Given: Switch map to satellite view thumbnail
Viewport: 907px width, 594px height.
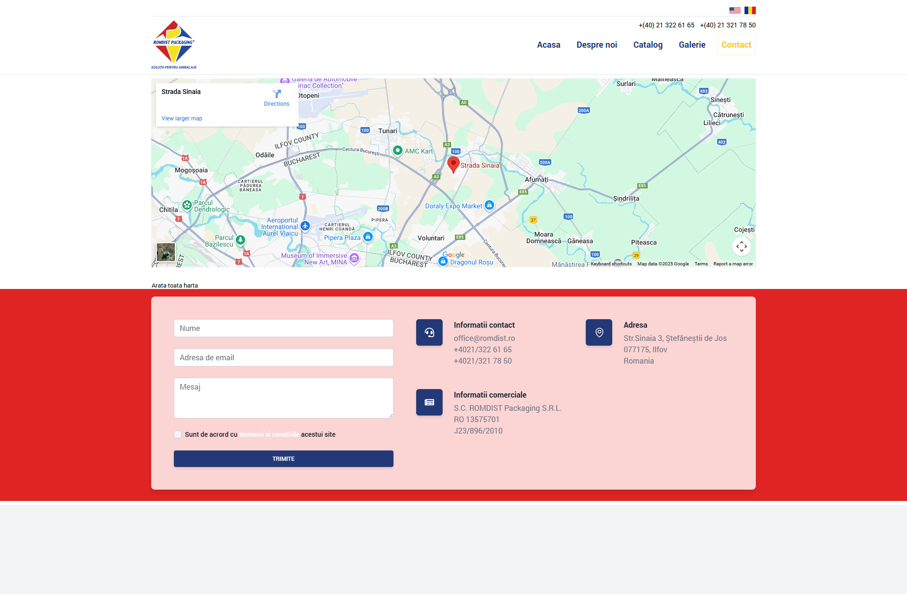Looking at the screenshot, I should (x=166, y=252).
